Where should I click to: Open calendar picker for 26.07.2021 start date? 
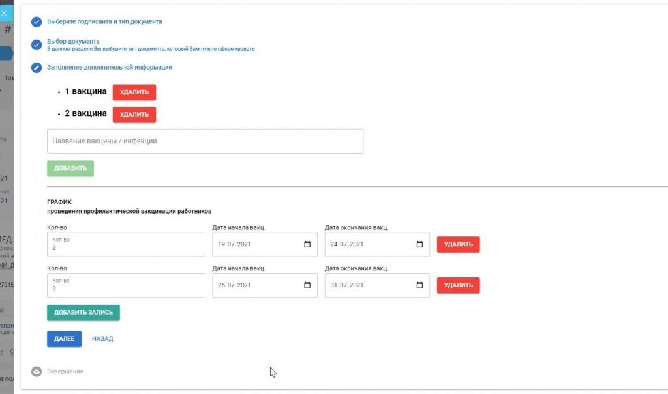tap(307, 285)
